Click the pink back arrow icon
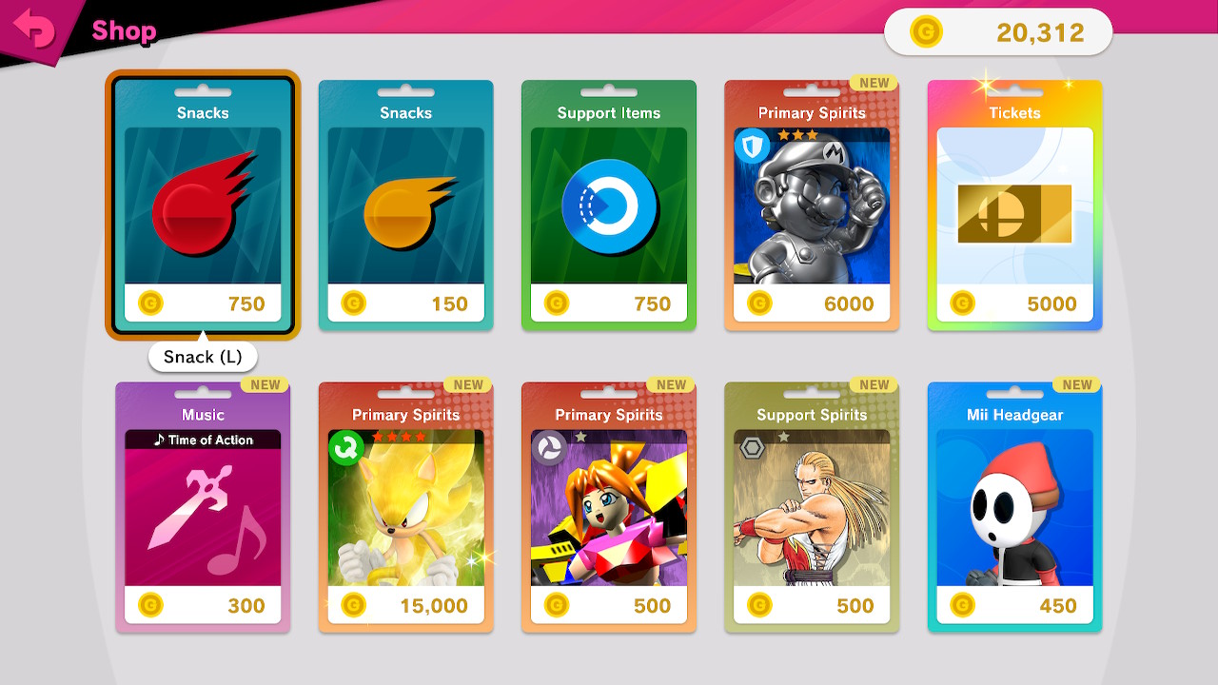 click(34, 29)
